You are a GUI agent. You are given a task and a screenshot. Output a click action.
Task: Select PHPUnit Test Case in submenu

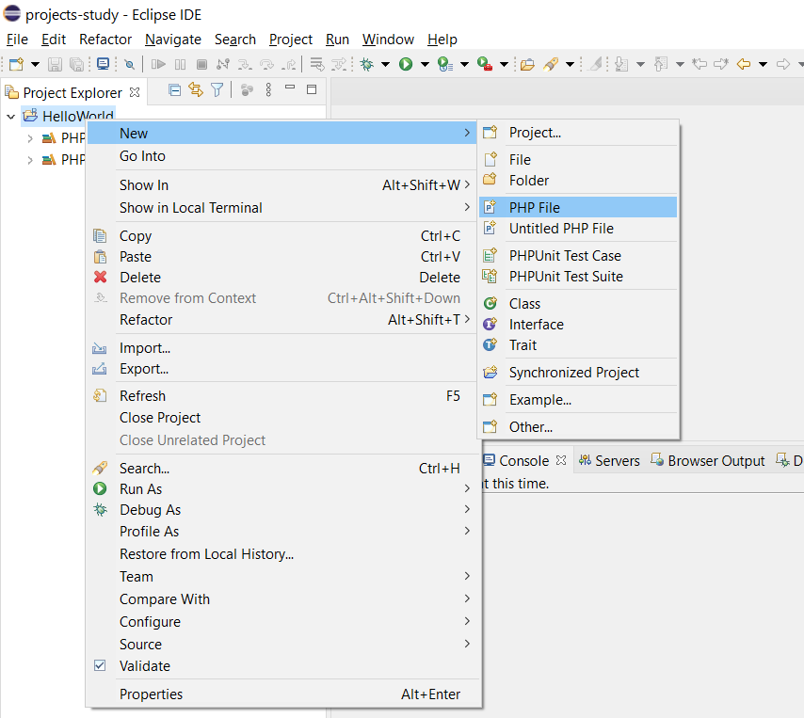(578, 256)
